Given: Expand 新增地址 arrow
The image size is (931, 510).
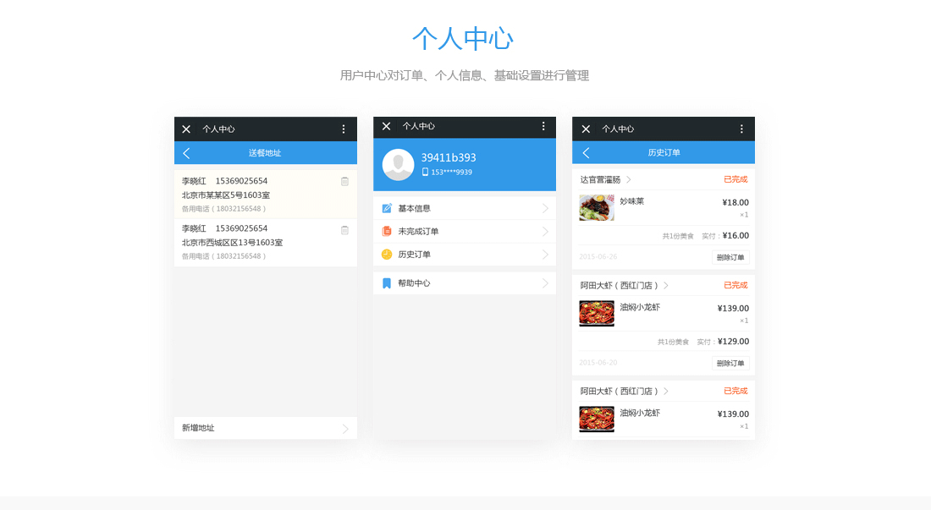Looking at the screenshot, I should tap(345, 429).
